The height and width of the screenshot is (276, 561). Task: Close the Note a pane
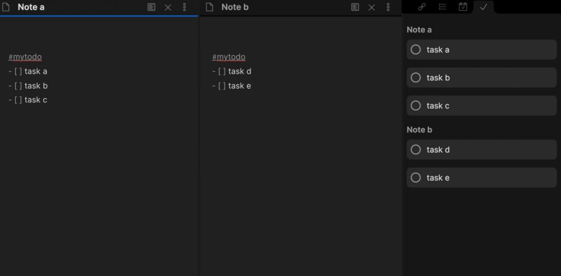pos(168,7)
